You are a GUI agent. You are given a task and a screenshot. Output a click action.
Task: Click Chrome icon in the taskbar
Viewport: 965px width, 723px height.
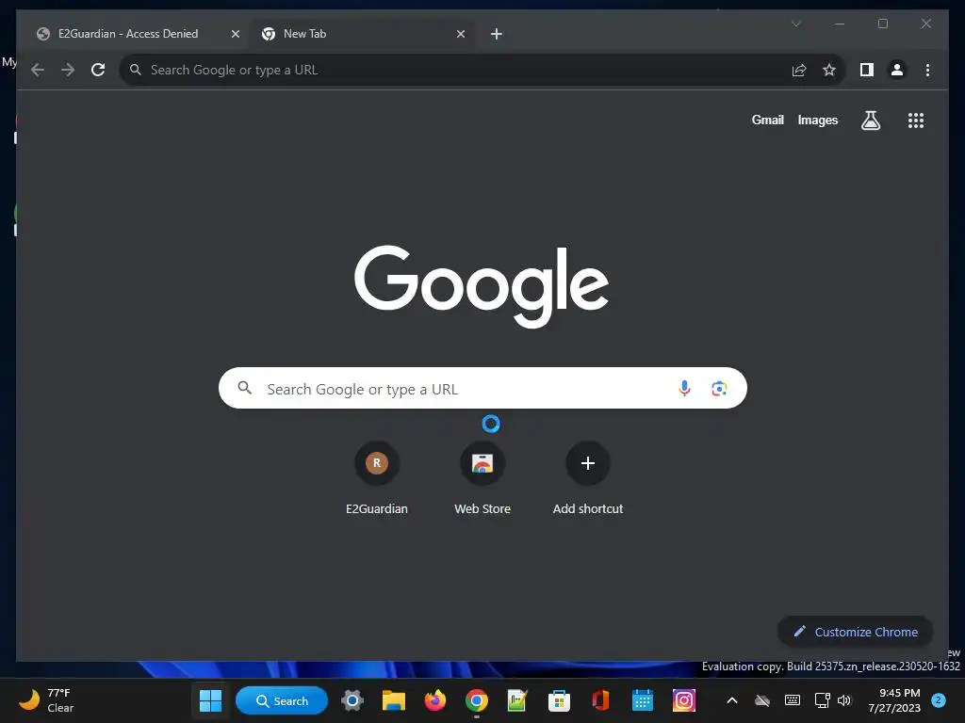[476, 700]
